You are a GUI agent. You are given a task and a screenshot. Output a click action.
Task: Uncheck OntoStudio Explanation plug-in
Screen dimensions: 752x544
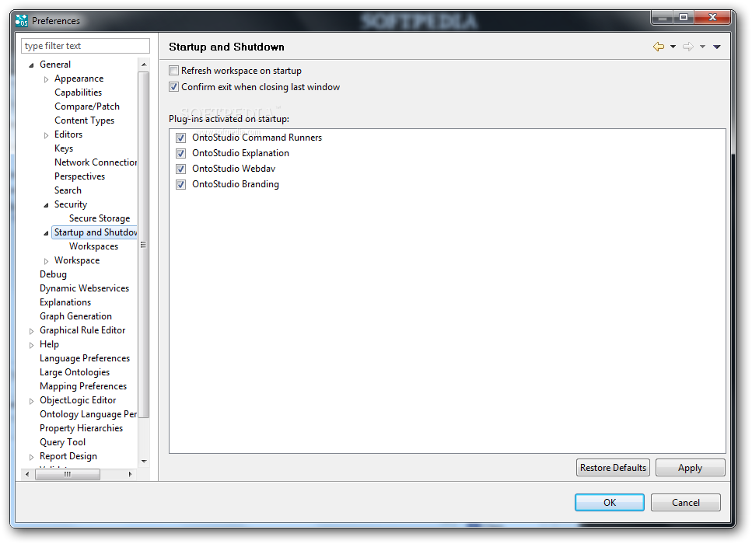[180, 153]
